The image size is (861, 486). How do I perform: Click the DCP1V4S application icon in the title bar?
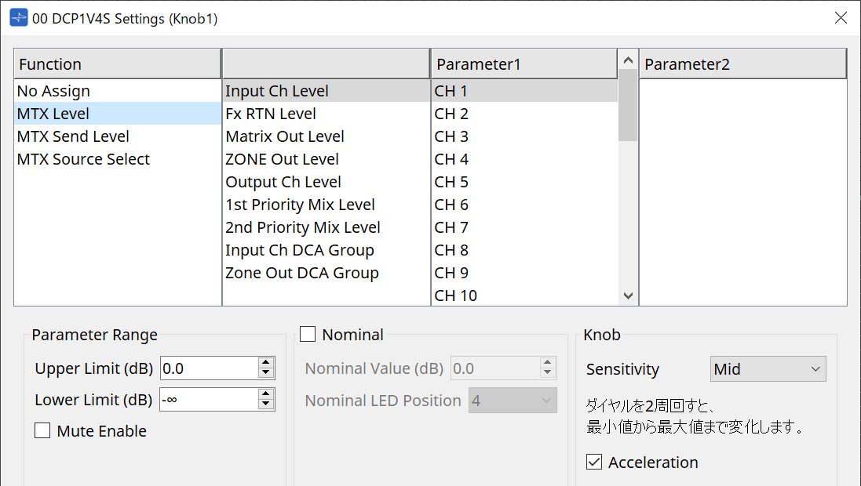[17, 17]
